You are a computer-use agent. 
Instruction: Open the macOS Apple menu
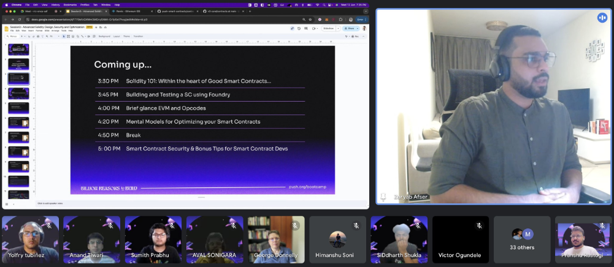pyautogui.click(x=6, y=5)
